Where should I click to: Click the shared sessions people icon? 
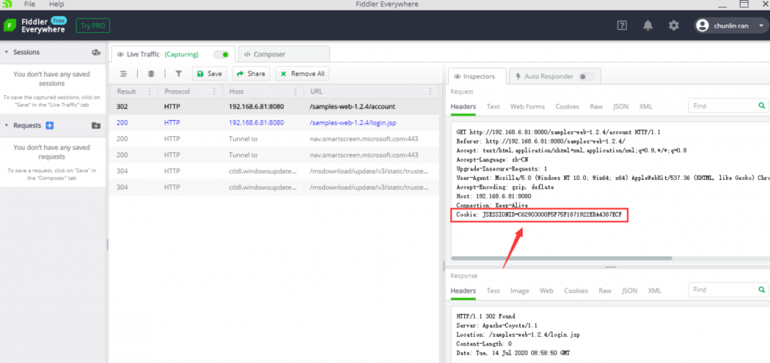(96, 52)
